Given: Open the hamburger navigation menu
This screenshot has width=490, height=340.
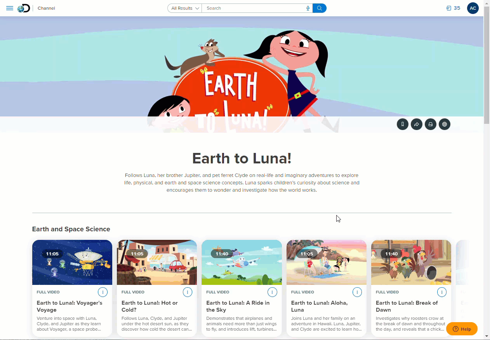Looking at the screenshot, I should tap(10, 8).
